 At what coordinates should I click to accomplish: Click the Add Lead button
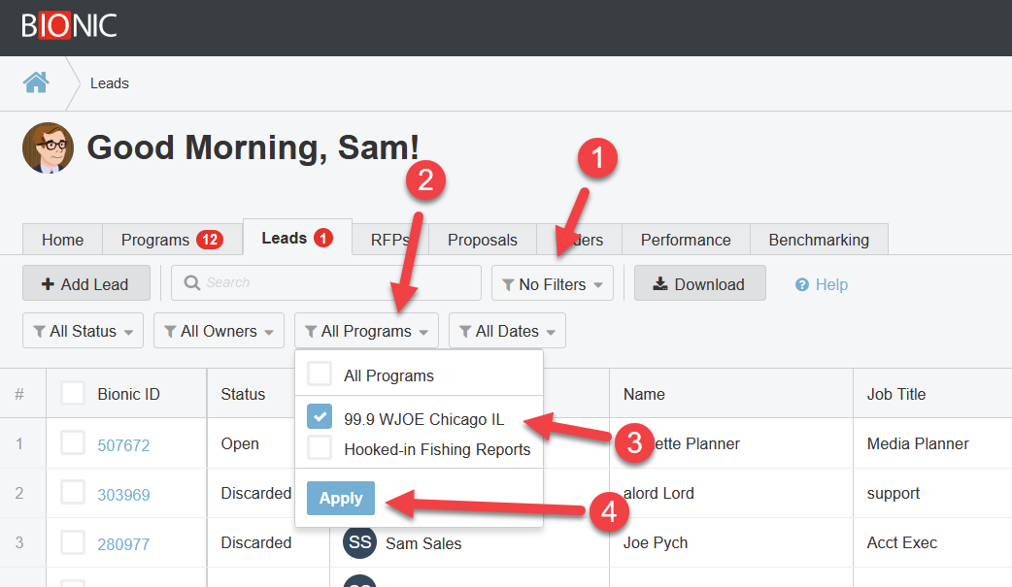tap(85, 284)
